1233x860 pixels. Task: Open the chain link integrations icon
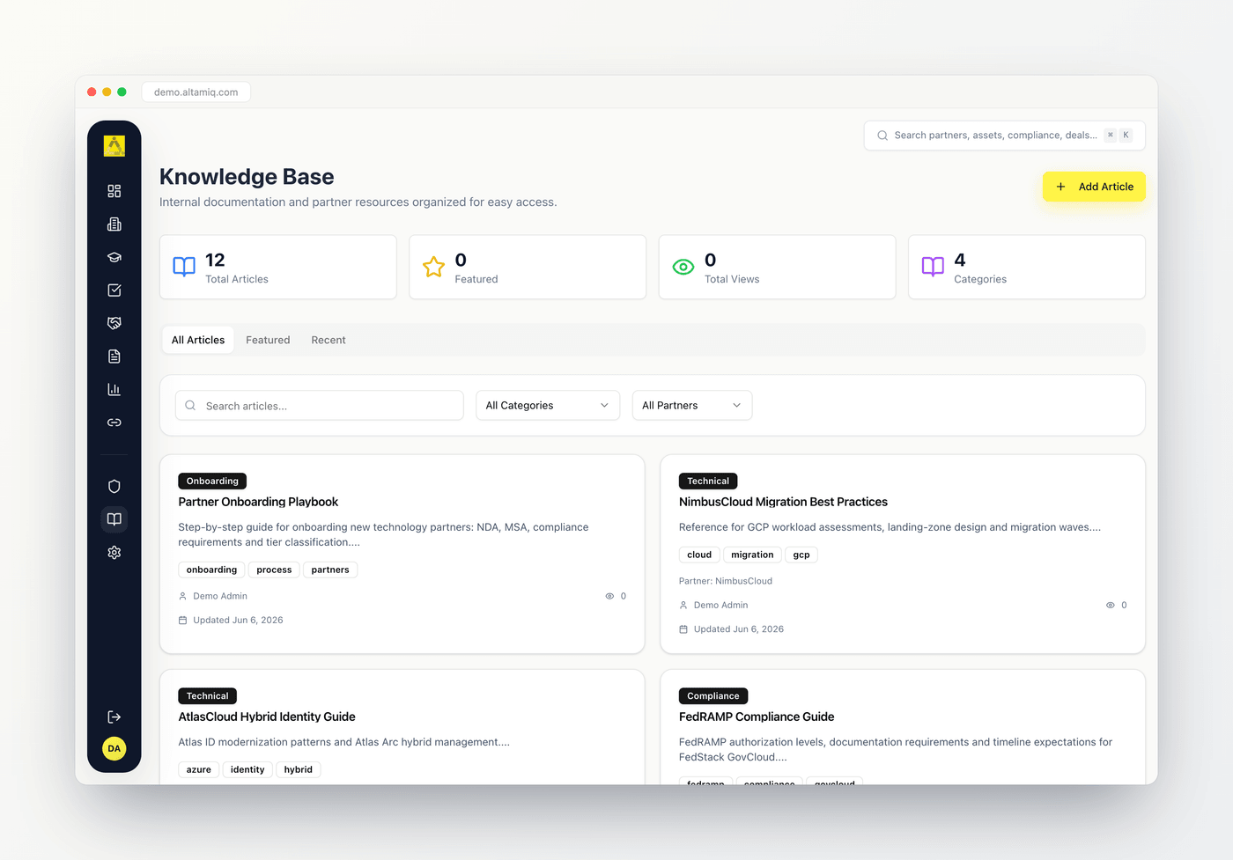click(x=114, y=423)
